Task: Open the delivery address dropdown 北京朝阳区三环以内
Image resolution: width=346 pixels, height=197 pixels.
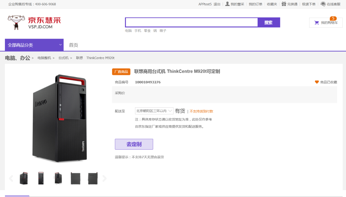Action: tap(154, 111)
